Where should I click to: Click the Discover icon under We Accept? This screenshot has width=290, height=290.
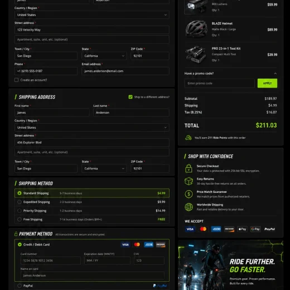pyautogui.click(x=229, y=229)
